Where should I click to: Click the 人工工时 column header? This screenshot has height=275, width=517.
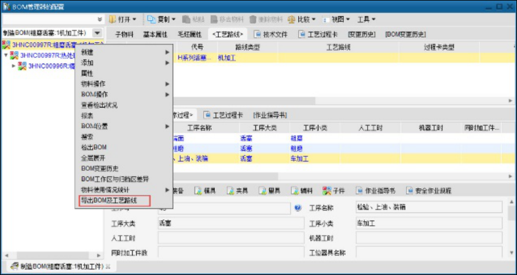click(x=371, y=128)
